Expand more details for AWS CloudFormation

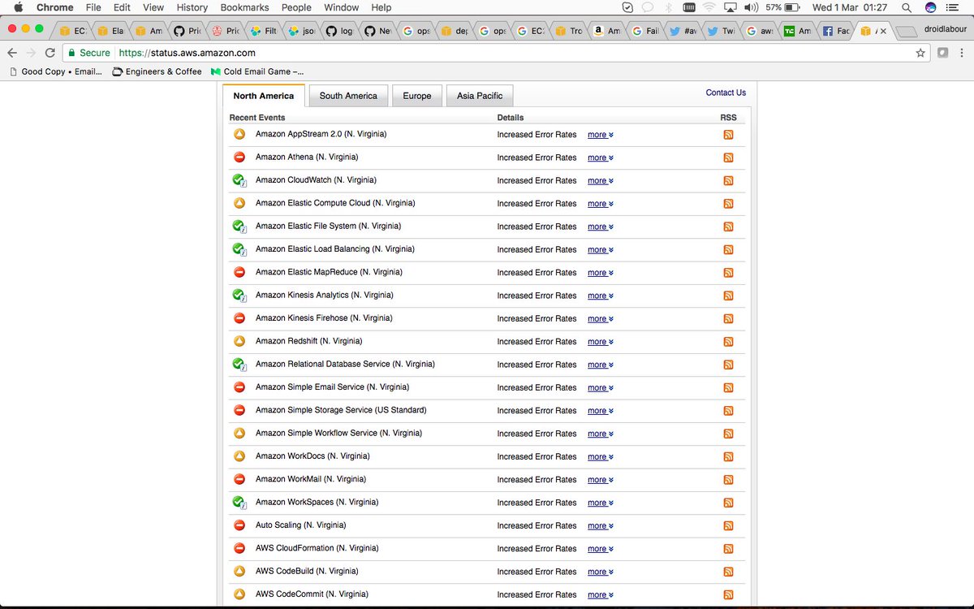pos(600,549)
